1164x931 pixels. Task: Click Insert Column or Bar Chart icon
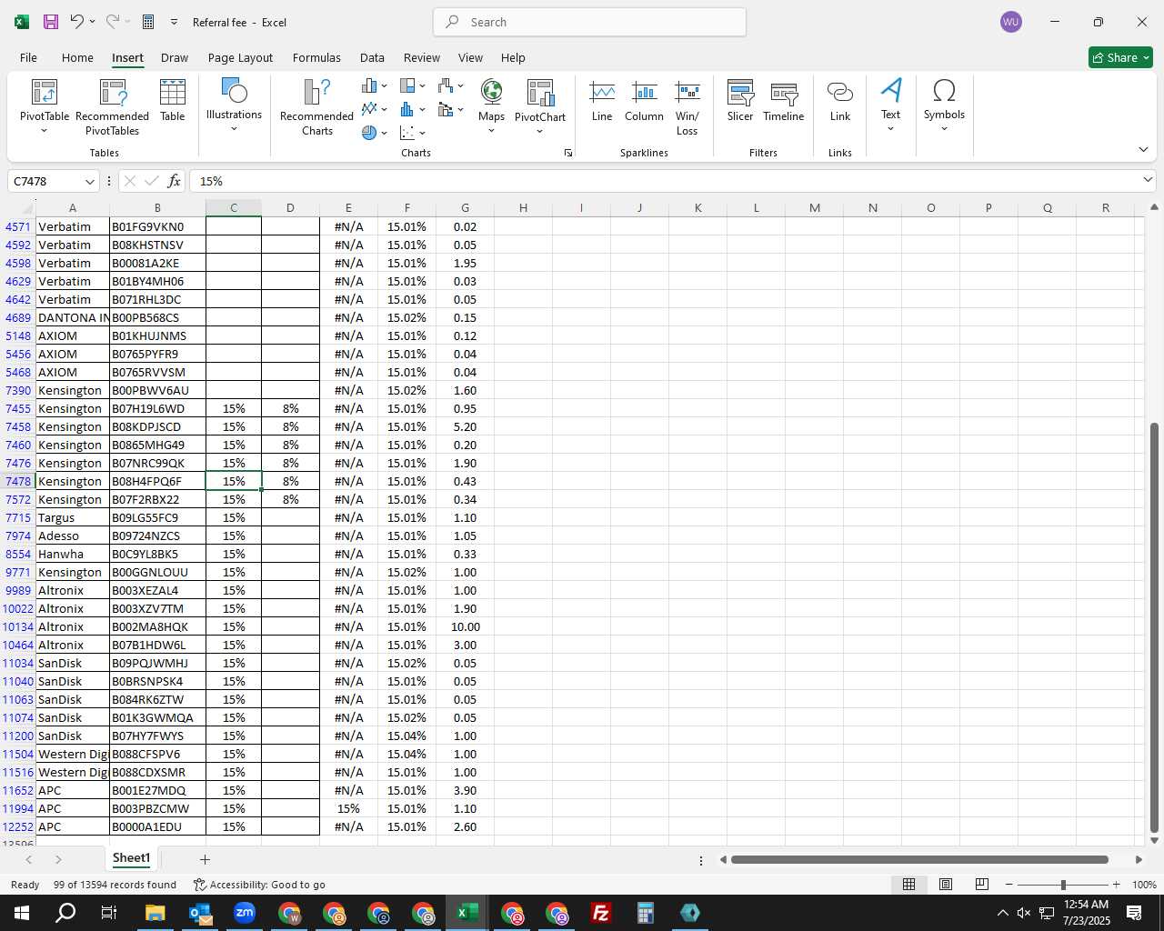point(369,85)
